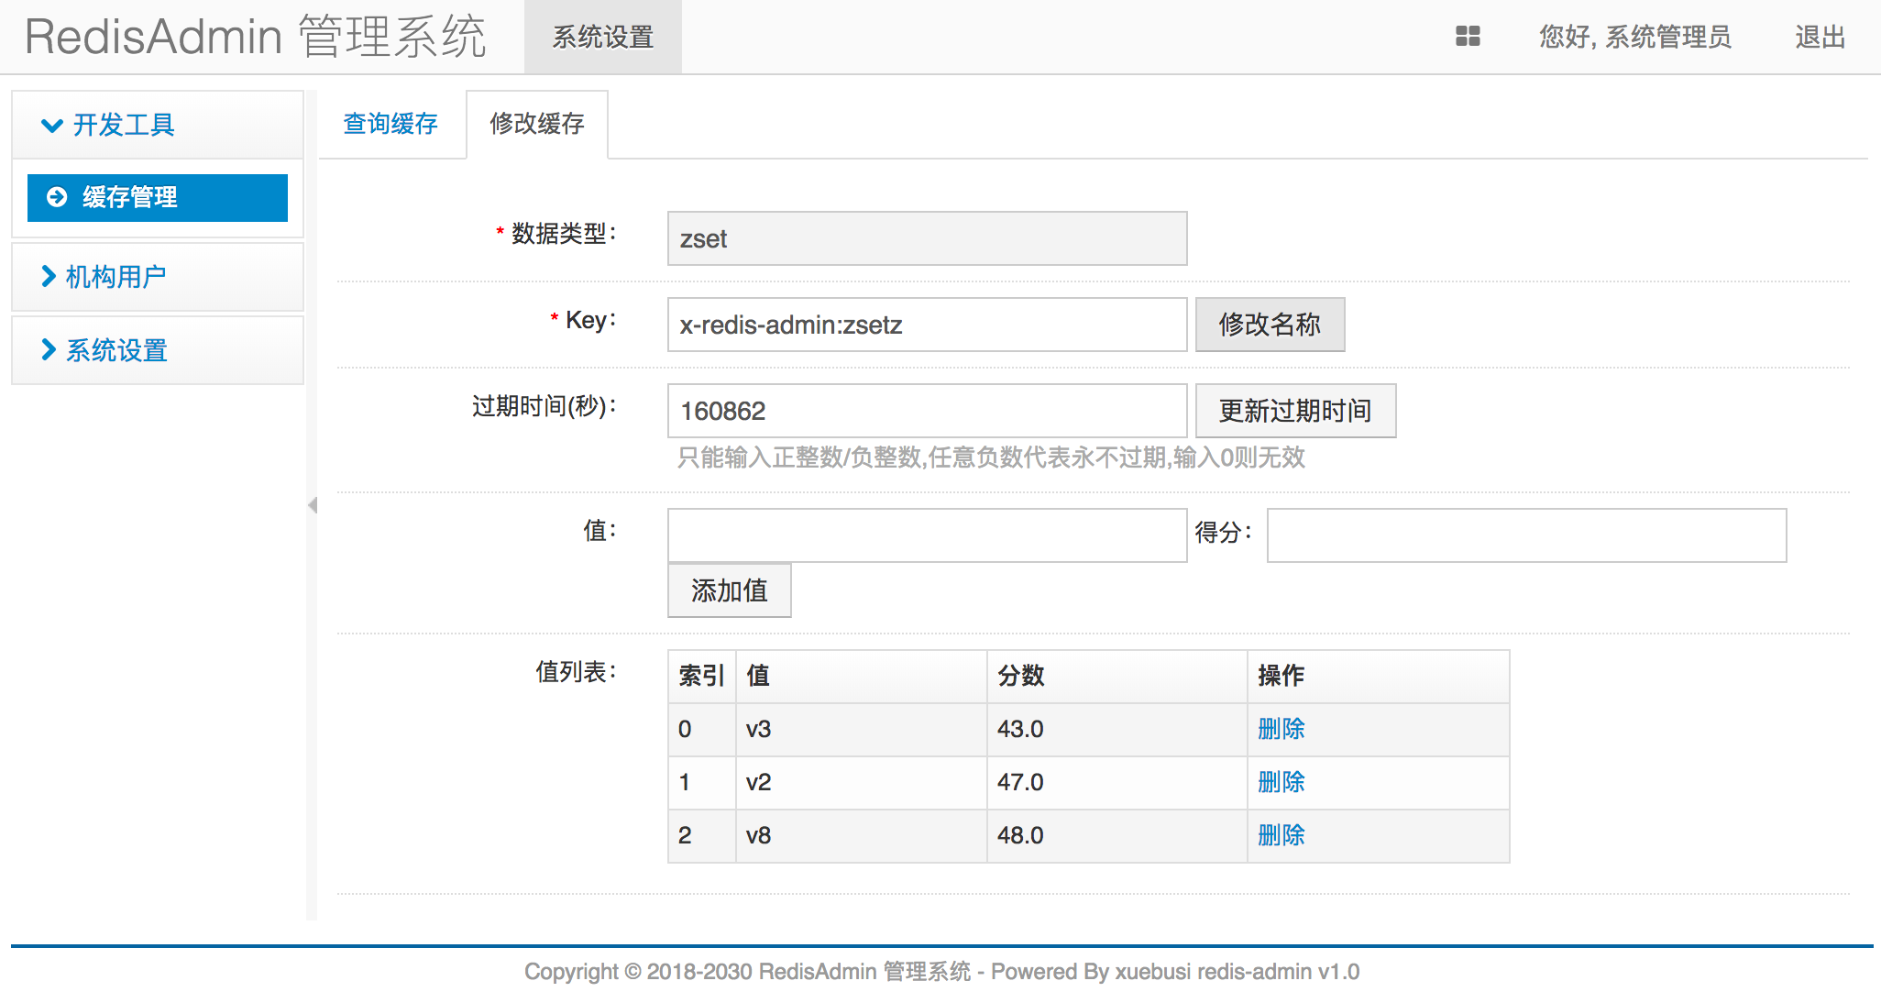
Task: Collapse the 开发工具 section chevron
Action: point(52,126)
